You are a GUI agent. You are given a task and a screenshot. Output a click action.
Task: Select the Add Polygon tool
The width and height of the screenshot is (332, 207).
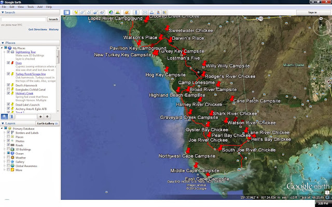[82, 12]
